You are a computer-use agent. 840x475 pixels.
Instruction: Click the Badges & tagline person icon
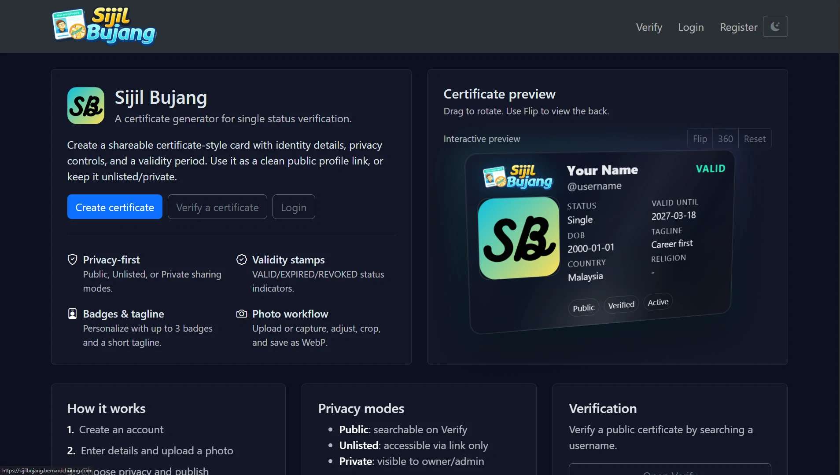(73, 314)
